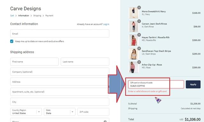Click the Apartment, suite field
This screenshot has height=122, width=204.
pyautogui.click(x=60, y=92)
